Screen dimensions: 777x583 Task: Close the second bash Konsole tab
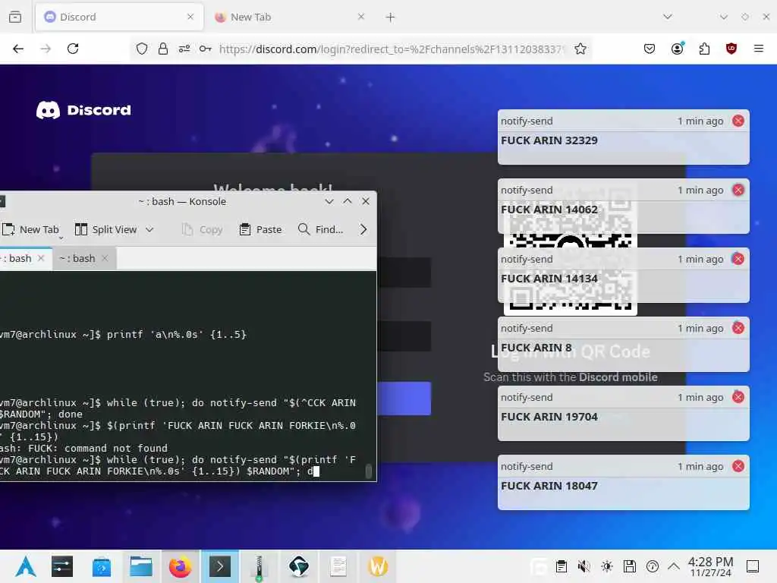(105, 258)
